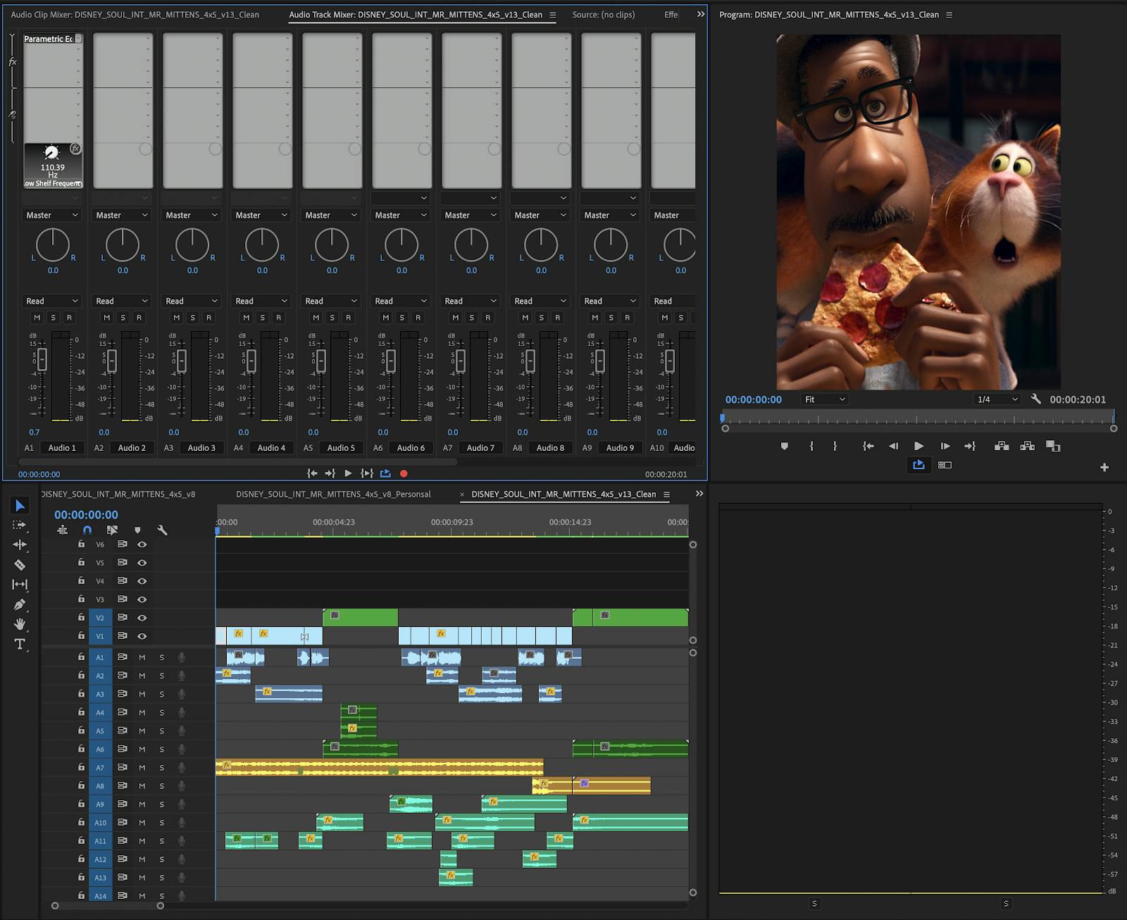Click Play in the Audio Track Mixer transport

[x=348, y=473]
